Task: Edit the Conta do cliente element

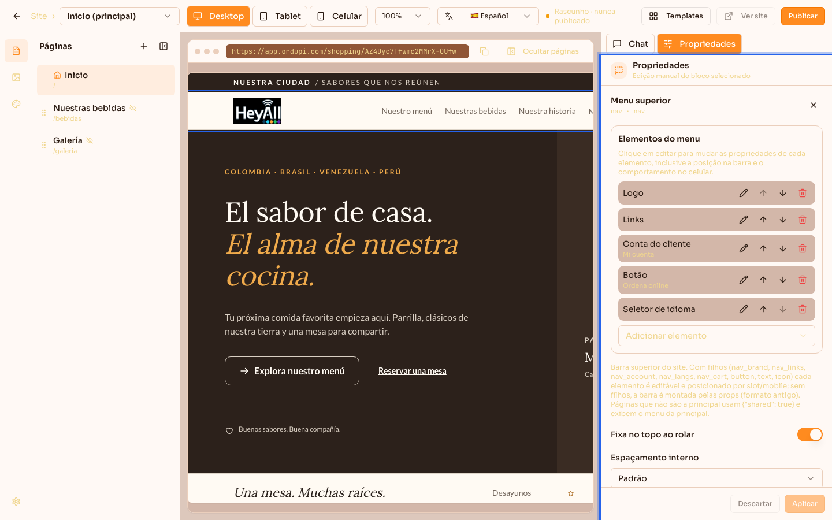Action: click(744, 248)
